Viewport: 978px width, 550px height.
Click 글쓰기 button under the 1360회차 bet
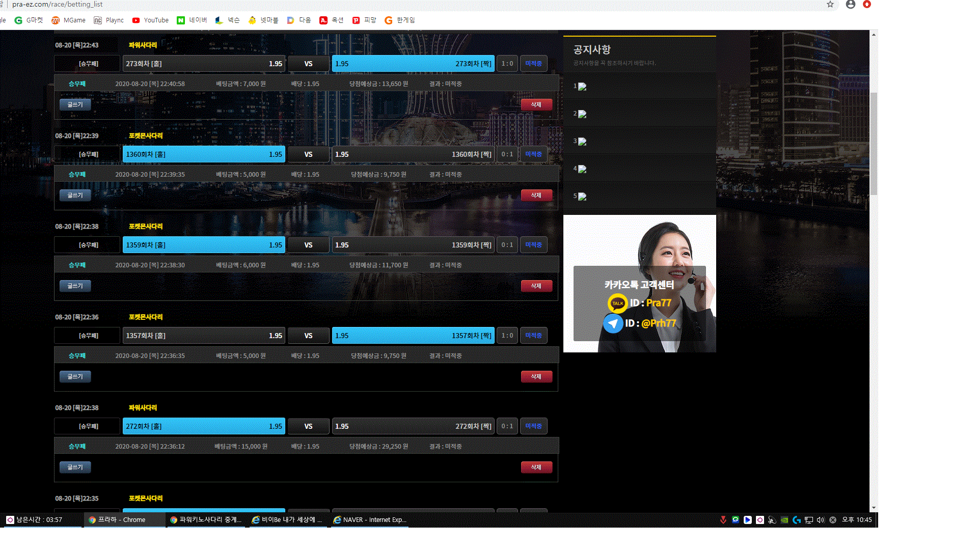pos(75,195)
